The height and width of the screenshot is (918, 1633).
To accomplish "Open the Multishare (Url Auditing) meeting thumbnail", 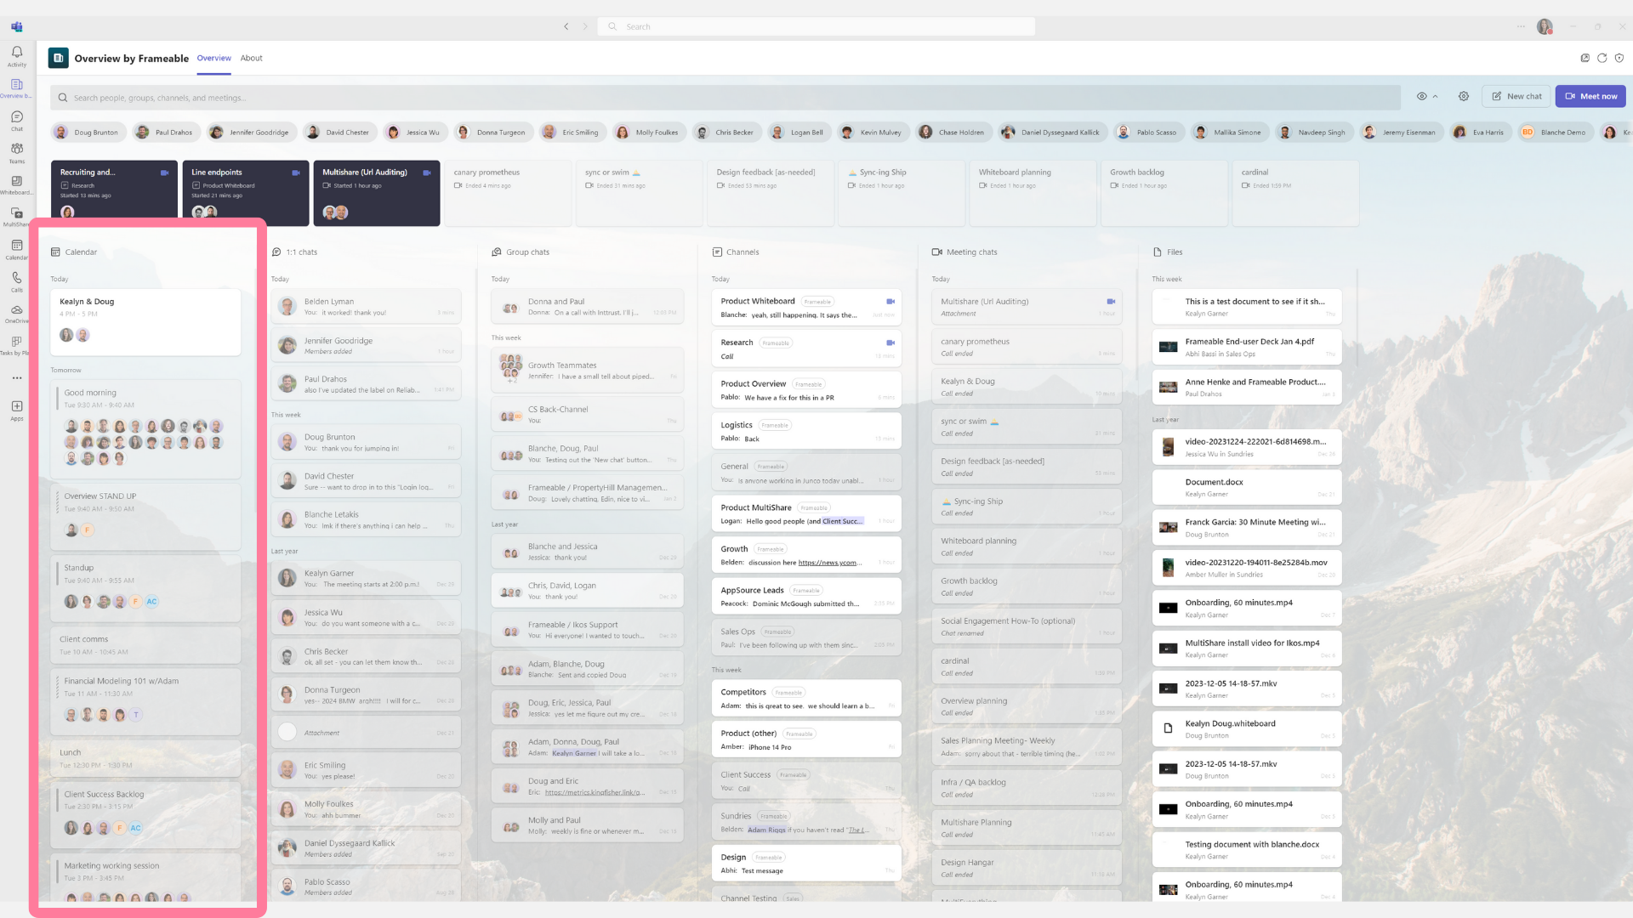I will (377, 193).
